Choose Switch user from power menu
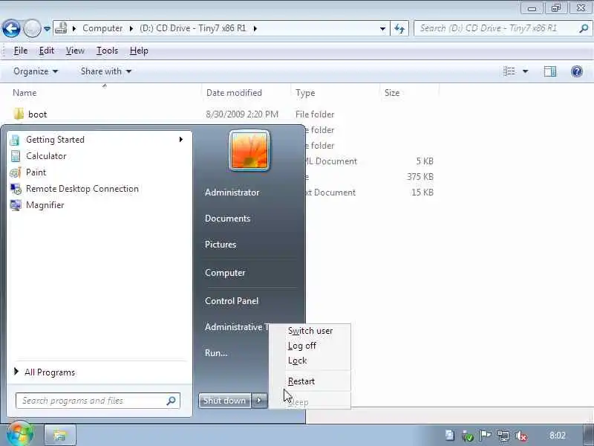594x446 pixels. 310,331
